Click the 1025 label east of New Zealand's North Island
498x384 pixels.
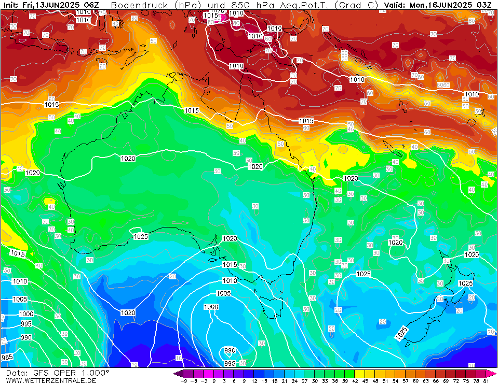tap(465, 283)
